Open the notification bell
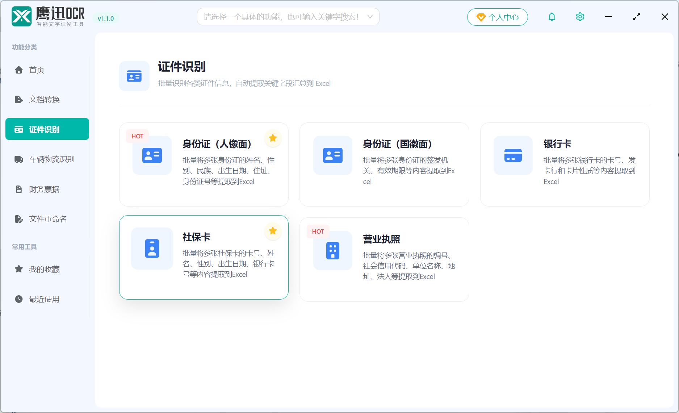This screenshot has height=413, width=679. click(552, 17)
